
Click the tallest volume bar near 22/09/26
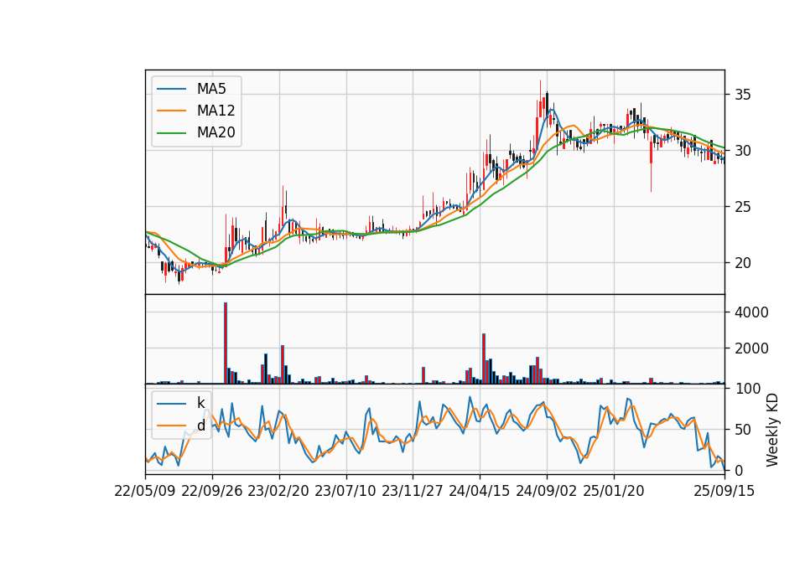click(226, 343)
